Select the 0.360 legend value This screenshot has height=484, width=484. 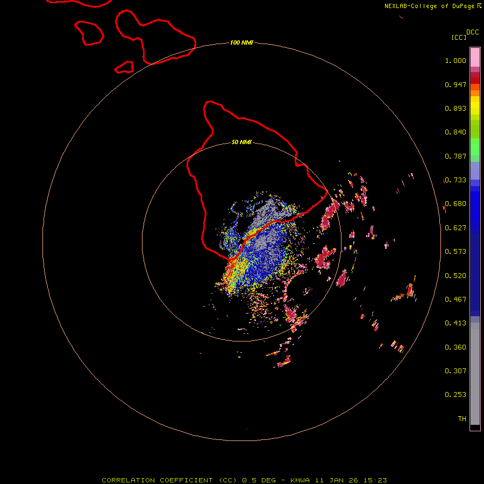tap(455, 347)
